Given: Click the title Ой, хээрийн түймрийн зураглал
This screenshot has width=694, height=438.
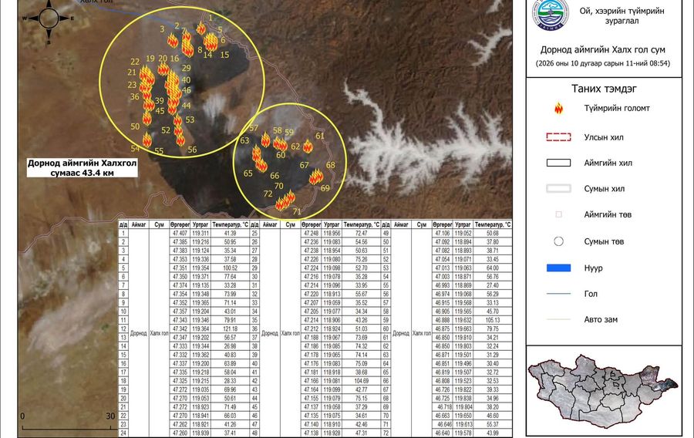Looking at the screenshot, I should point(622,16).
